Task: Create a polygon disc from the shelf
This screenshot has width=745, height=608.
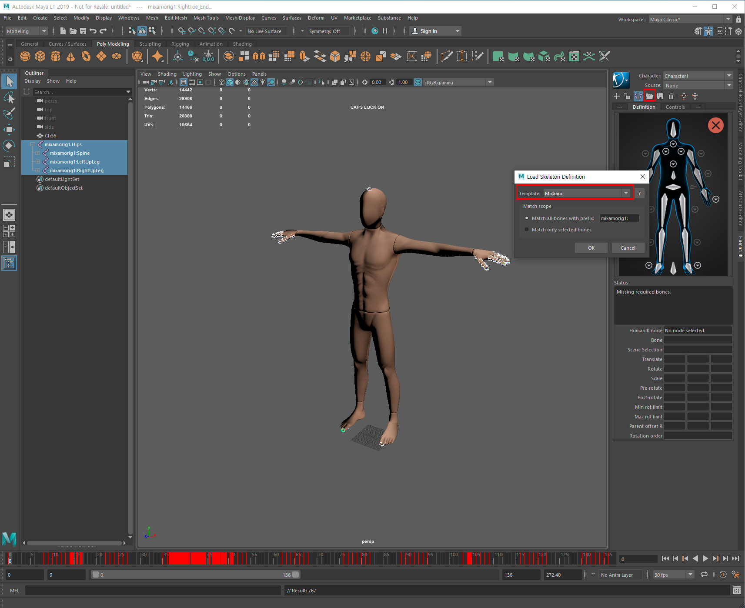Action: click(117, 57)
